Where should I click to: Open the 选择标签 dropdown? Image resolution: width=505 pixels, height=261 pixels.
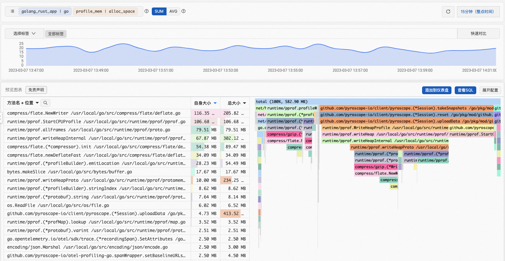pos(24,34)
